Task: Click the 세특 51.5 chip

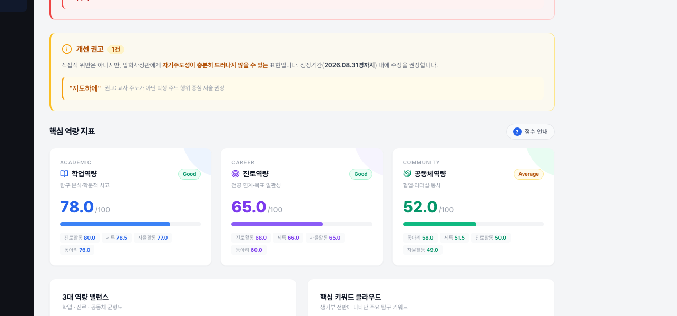Action: click(x=454, y=238)
